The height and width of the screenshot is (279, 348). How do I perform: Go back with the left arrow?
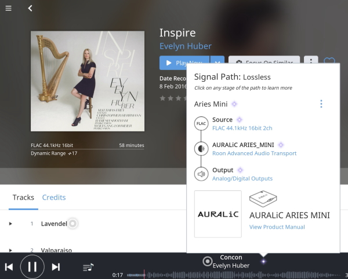click(30, 8)
